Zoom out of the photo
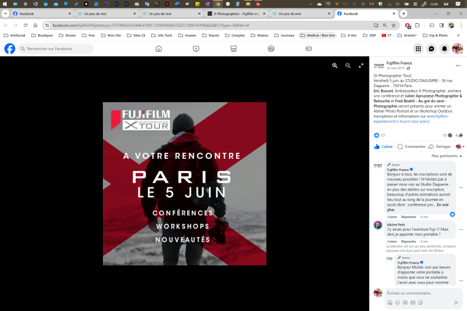This screenshot has height=311, width=467. coord(348,65)
